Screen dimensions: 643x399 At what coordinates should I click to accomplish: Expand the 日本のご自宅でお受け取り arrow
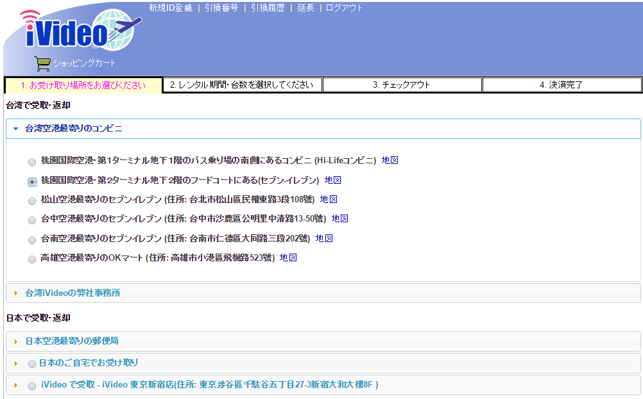(16, 363)
